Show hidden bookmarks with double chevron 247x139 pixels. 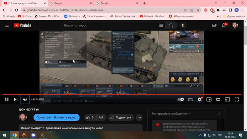pos(218,16)
